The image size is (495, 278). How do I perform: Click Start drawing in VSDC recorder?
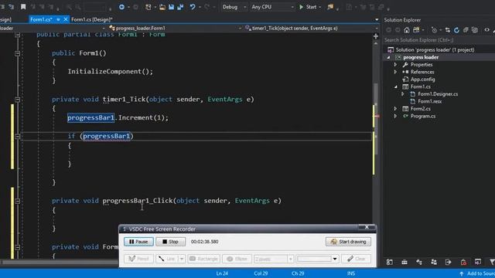point(348,242)
